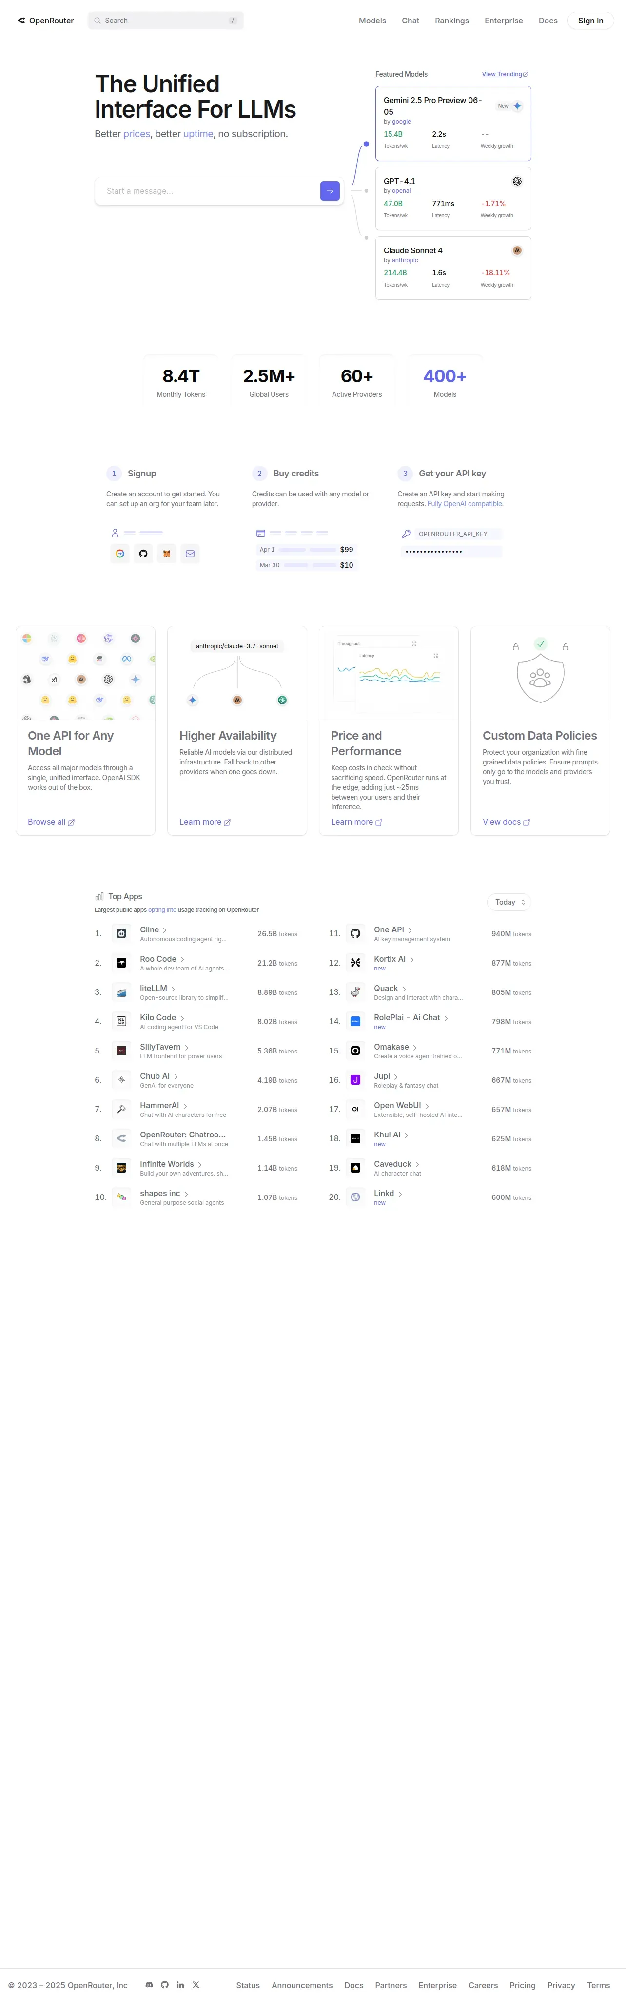Viewport: 626px width, 2002px height.
Task: Click the liteLLM app icon
Action: tap(121, 992)
